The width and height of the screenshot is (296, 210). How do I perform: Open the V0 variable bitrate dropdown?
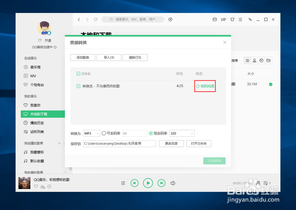pos(134,133)
